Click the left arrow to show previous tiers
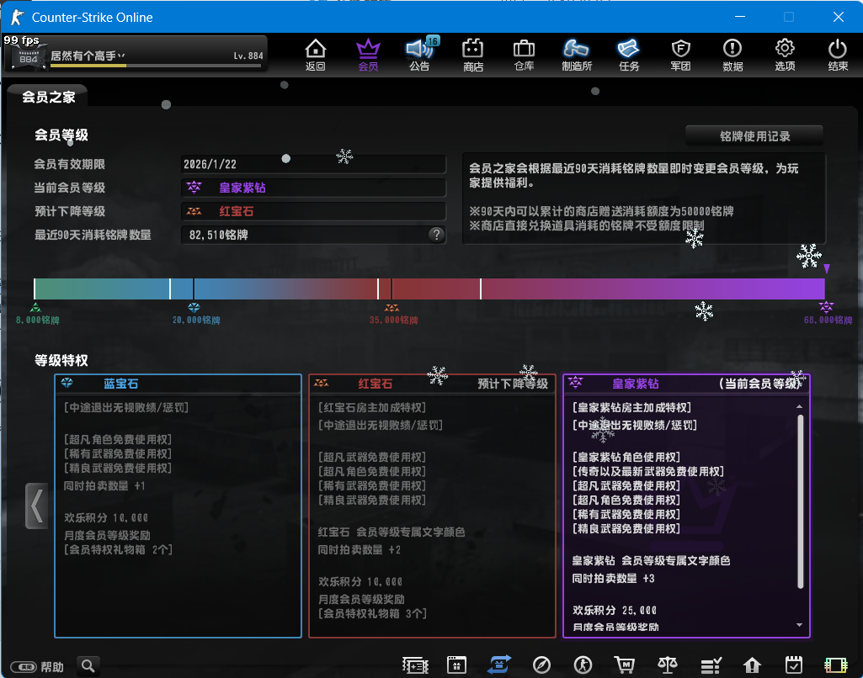The width and height of the screenshot is (863, 678). click(36, 506)
